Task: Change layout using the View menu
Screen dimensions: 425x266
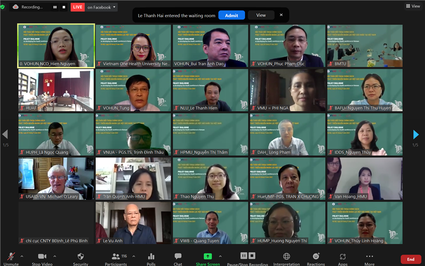Action: pos(412,6)
